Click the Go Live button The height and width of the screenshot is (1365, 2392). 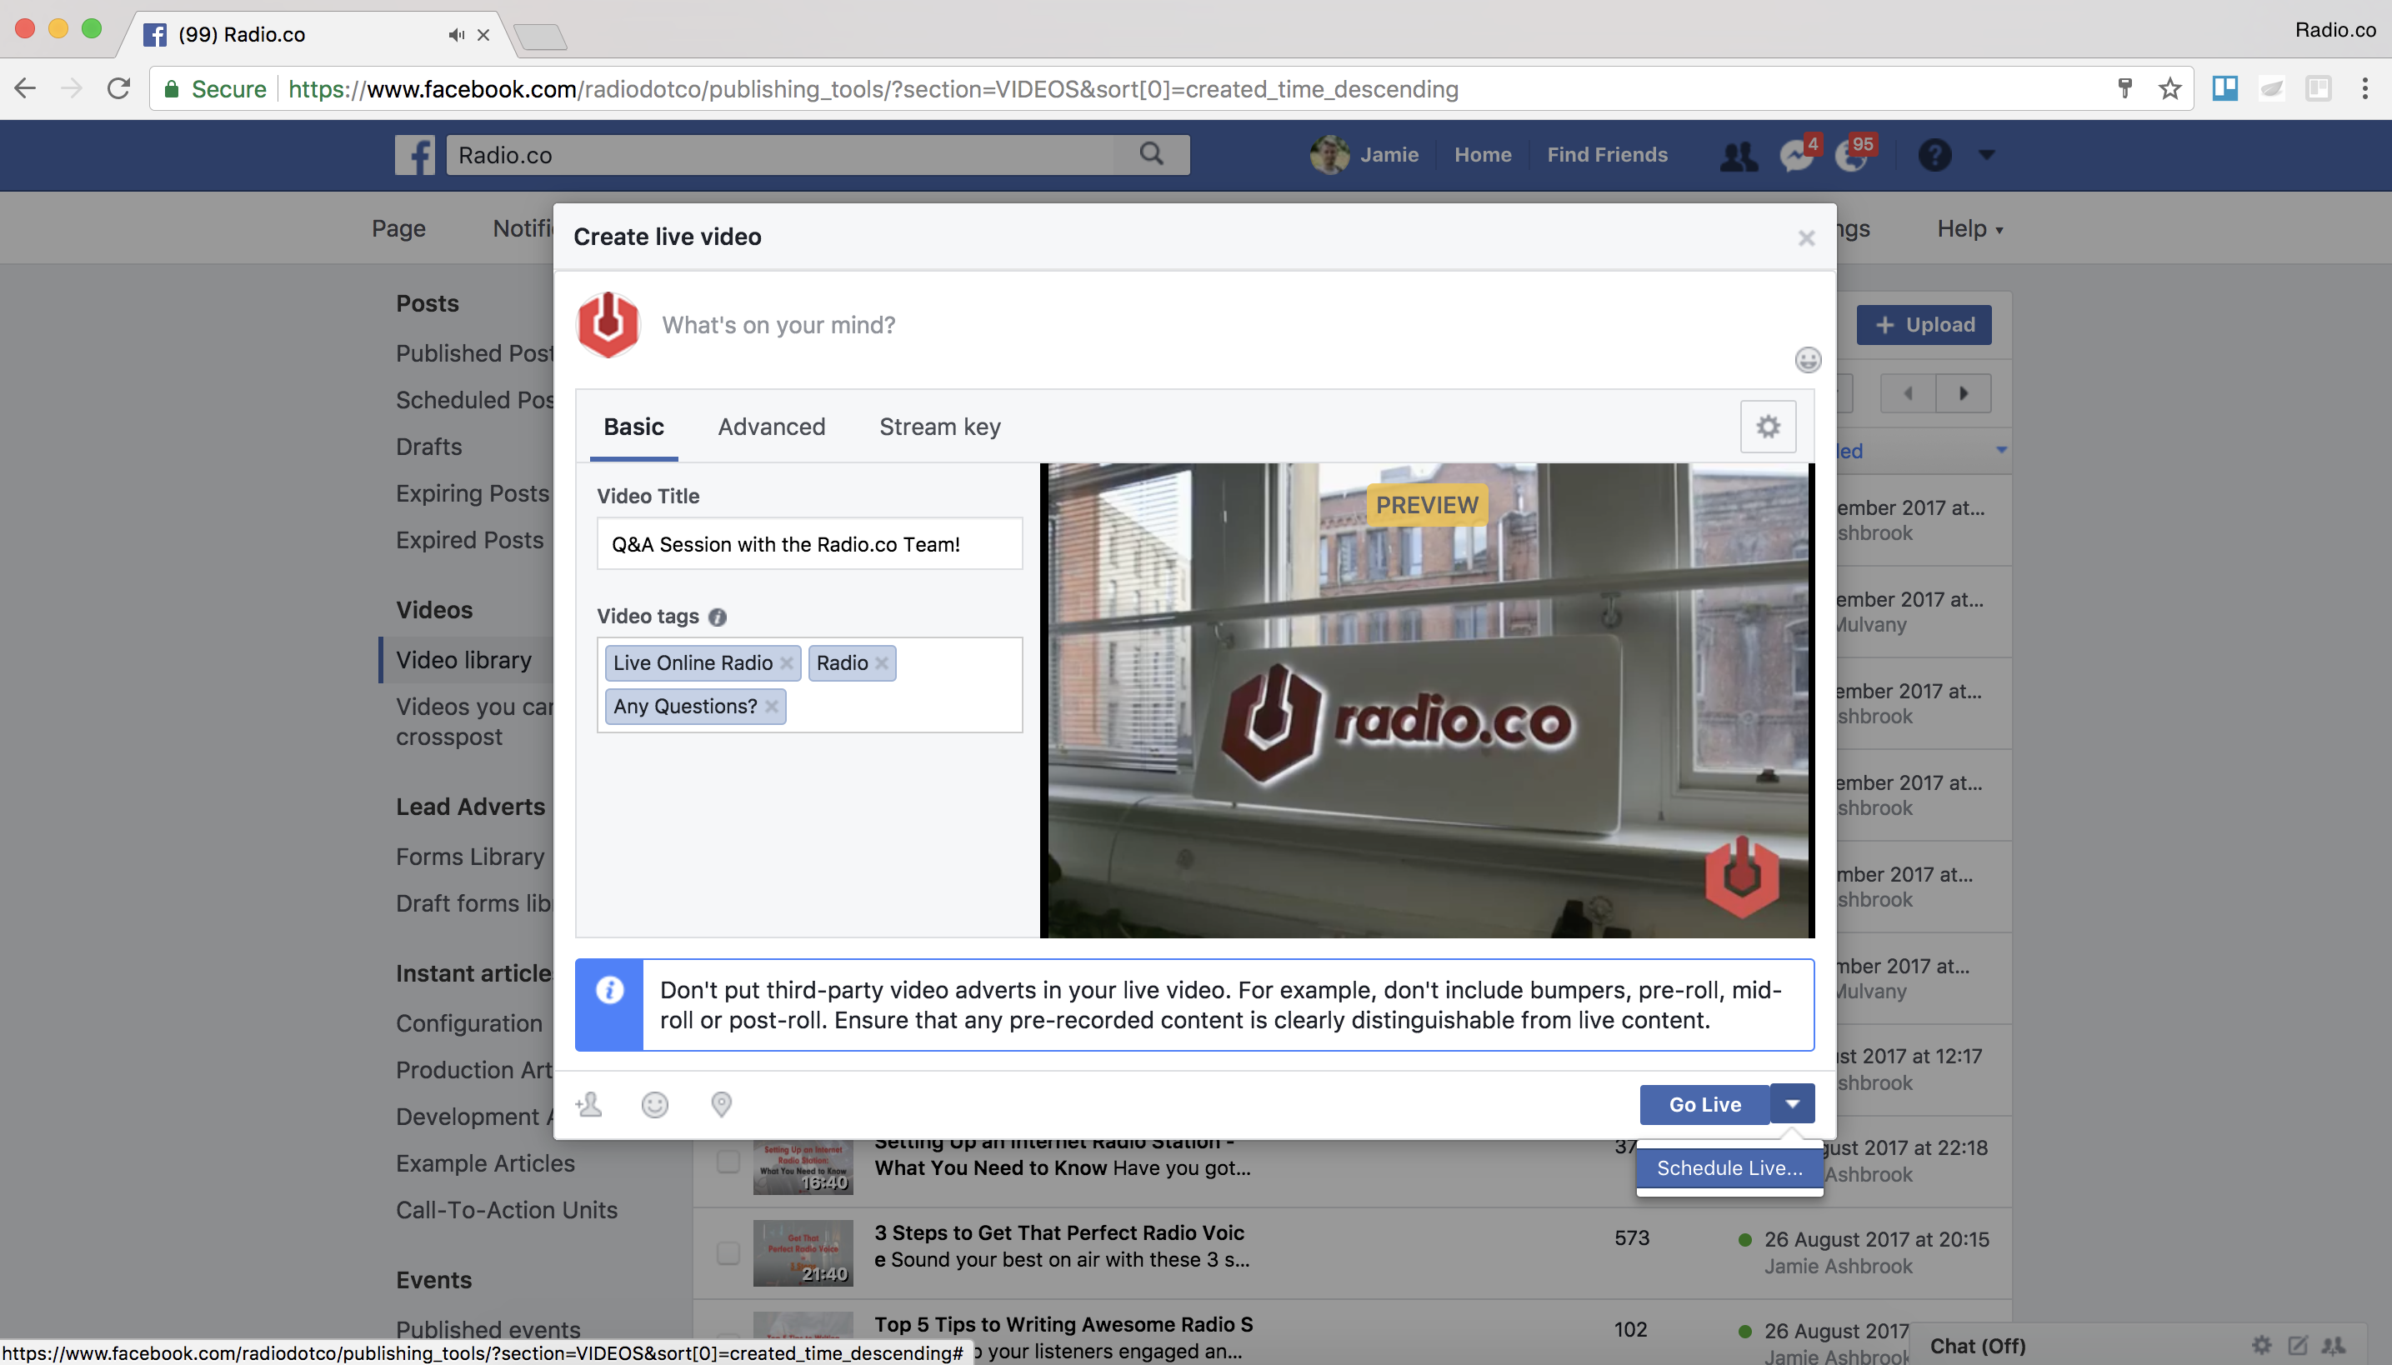tap(1704, 1104)
